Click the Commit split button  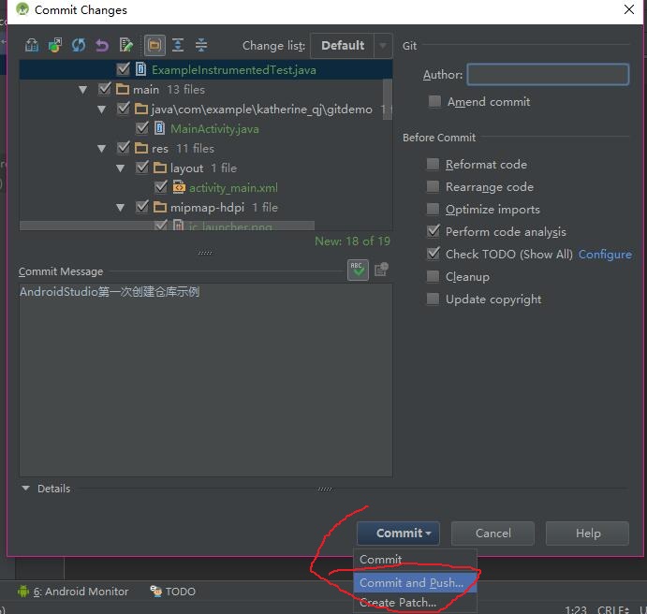coord(398,534)
